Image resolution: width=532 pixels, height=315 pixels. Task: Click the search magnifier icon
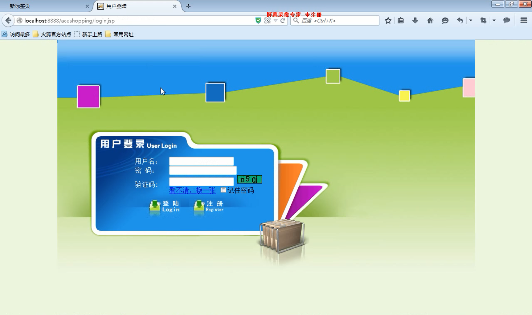296,21
